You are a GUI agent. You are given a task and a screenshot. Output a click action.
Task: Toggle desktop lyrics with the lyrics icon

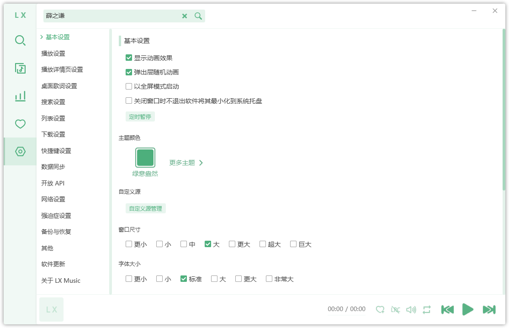(396, 309)
